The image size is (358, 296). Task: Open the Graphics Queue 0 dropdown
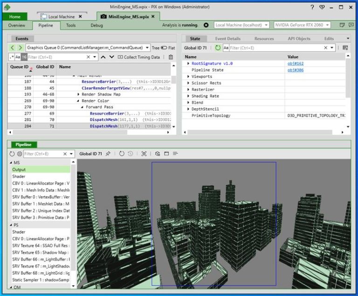pos(147,48)
